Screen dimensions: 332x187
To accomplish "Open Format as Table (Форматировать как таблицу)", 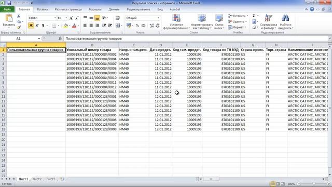I will [202, 22].
